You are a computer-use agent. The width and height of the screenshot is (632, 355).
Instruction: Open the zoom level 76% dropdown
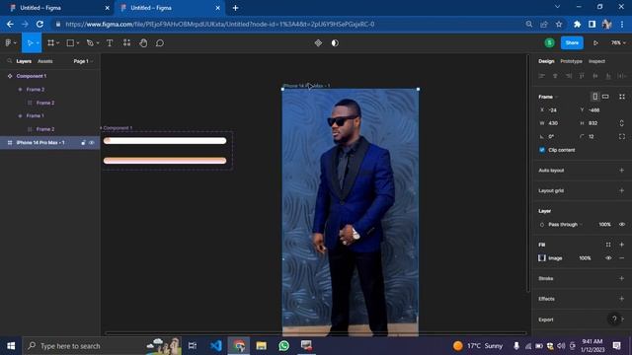(x=618, y=42)
